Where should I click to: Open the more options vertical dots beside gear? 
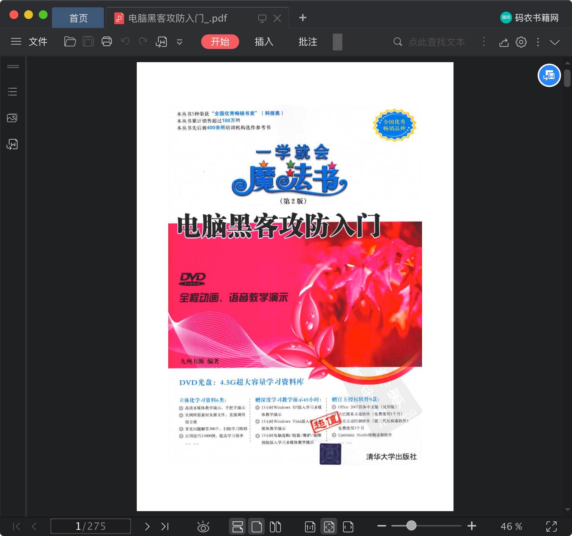[x=538, y=42]
